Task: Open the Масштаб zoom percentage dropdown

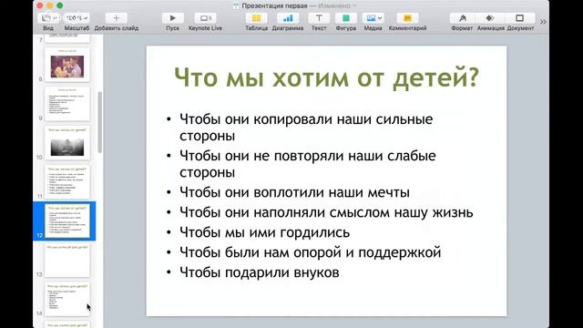Action: tap(77, 18)
